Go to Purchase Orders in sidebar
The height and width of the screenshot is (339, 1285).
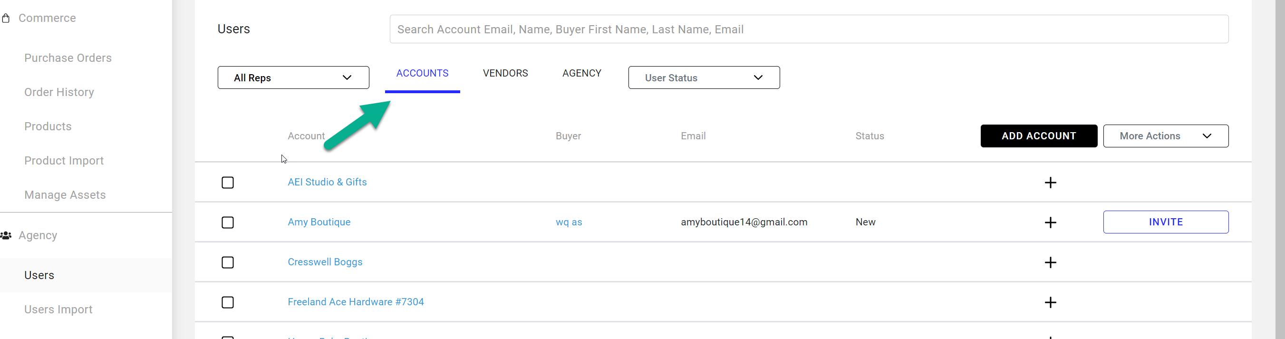pos(68,58)
